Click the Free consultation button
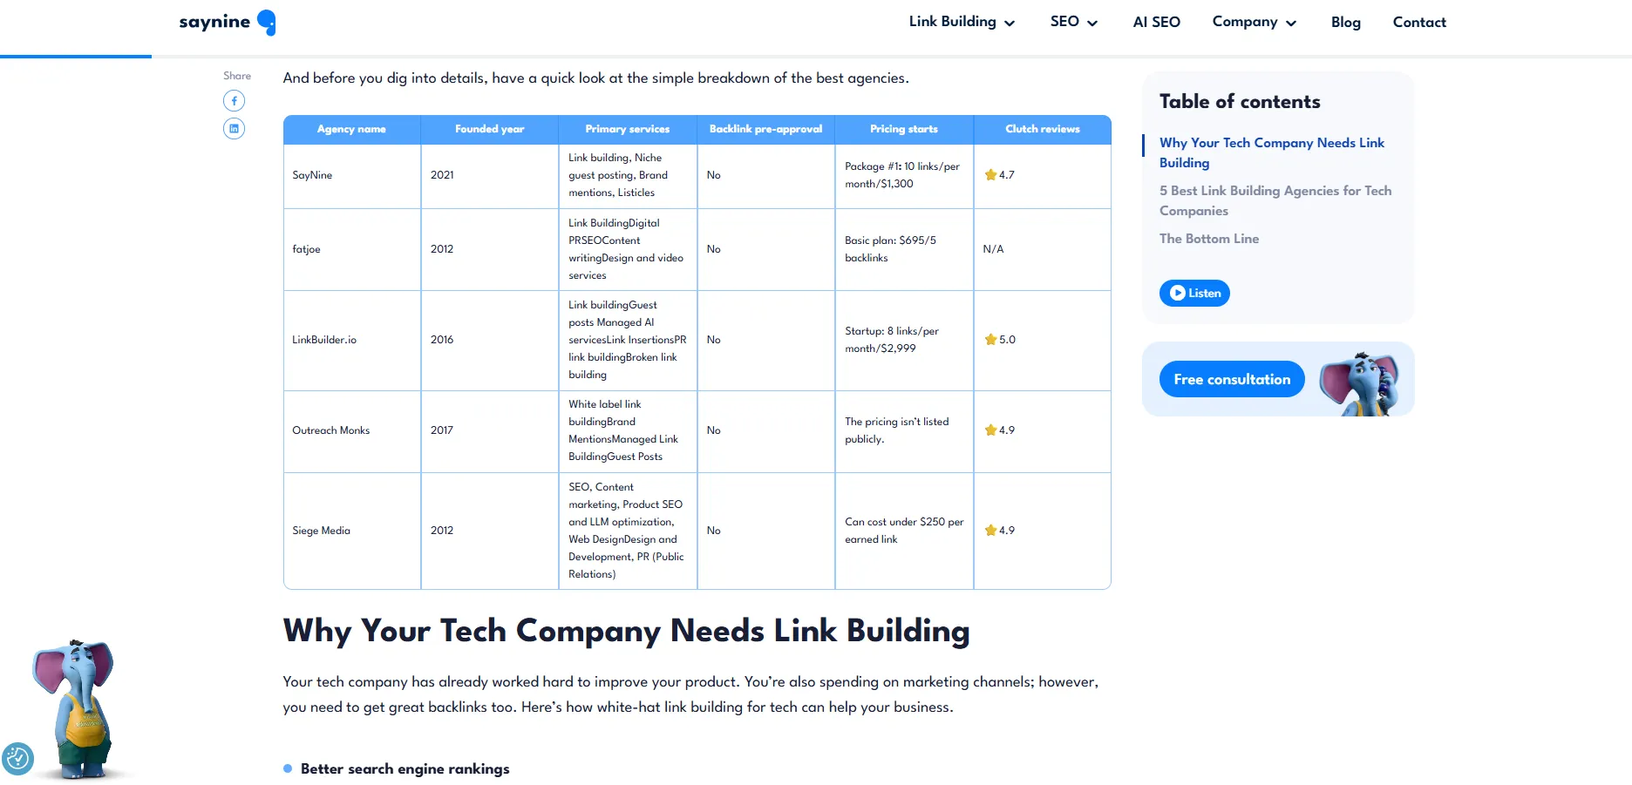1632x785 pixels. pyautogui.click(x=1231, y=379)
